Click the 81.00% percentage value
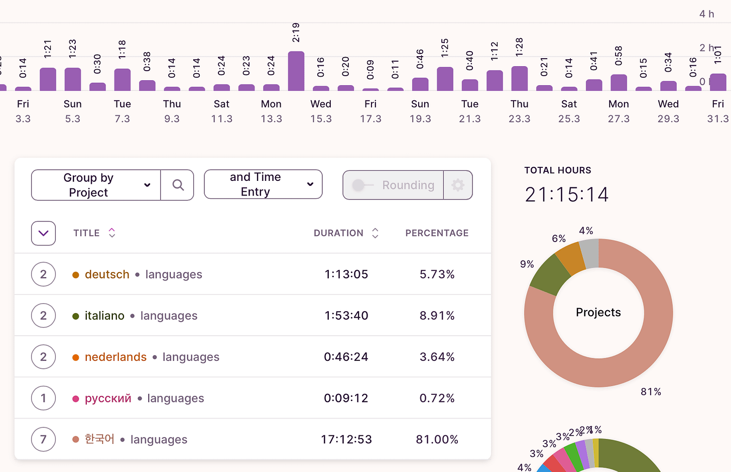 (437, 439)
